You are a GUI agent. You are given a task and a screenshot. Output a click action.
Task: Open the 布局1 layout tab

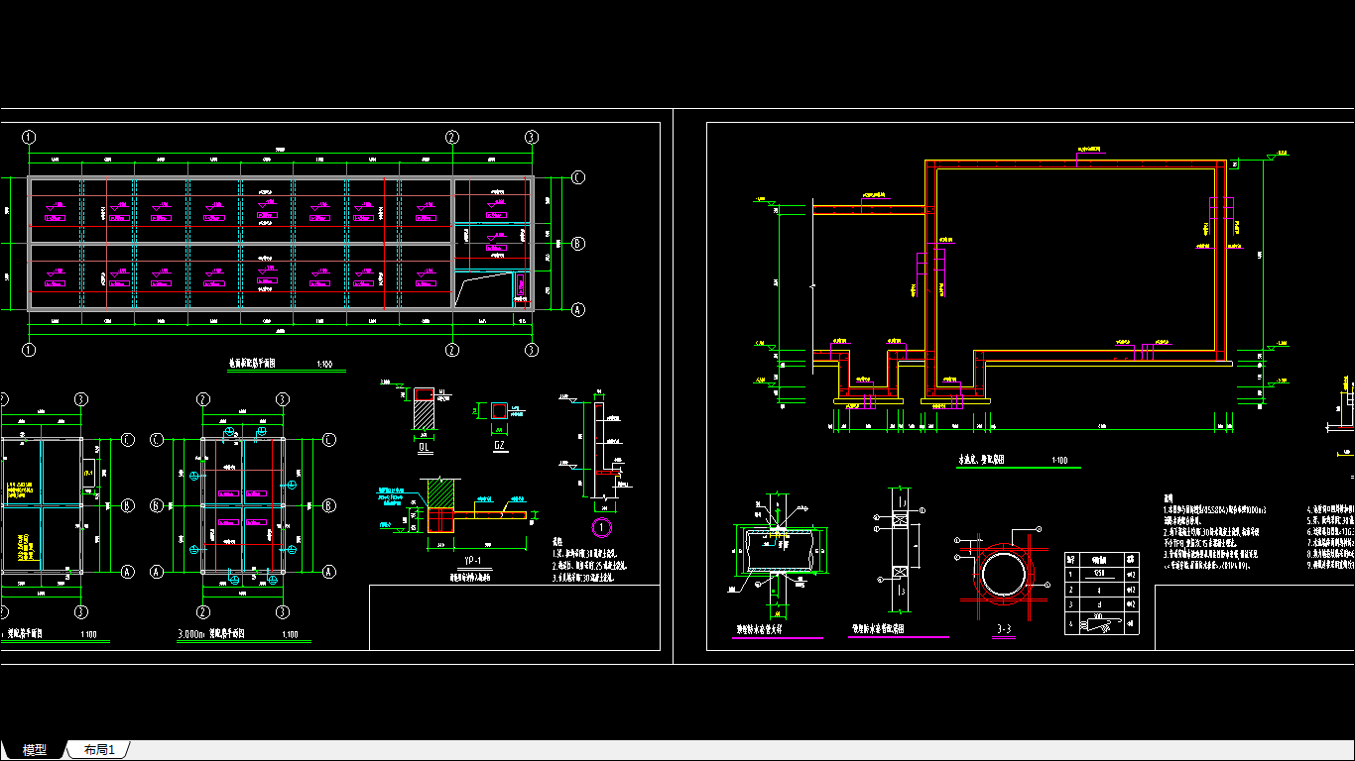tap(99, 750)
